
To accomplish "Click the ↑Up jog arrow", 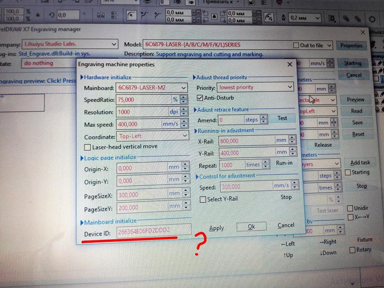I will pyautogui.click(x=288, y=255).
